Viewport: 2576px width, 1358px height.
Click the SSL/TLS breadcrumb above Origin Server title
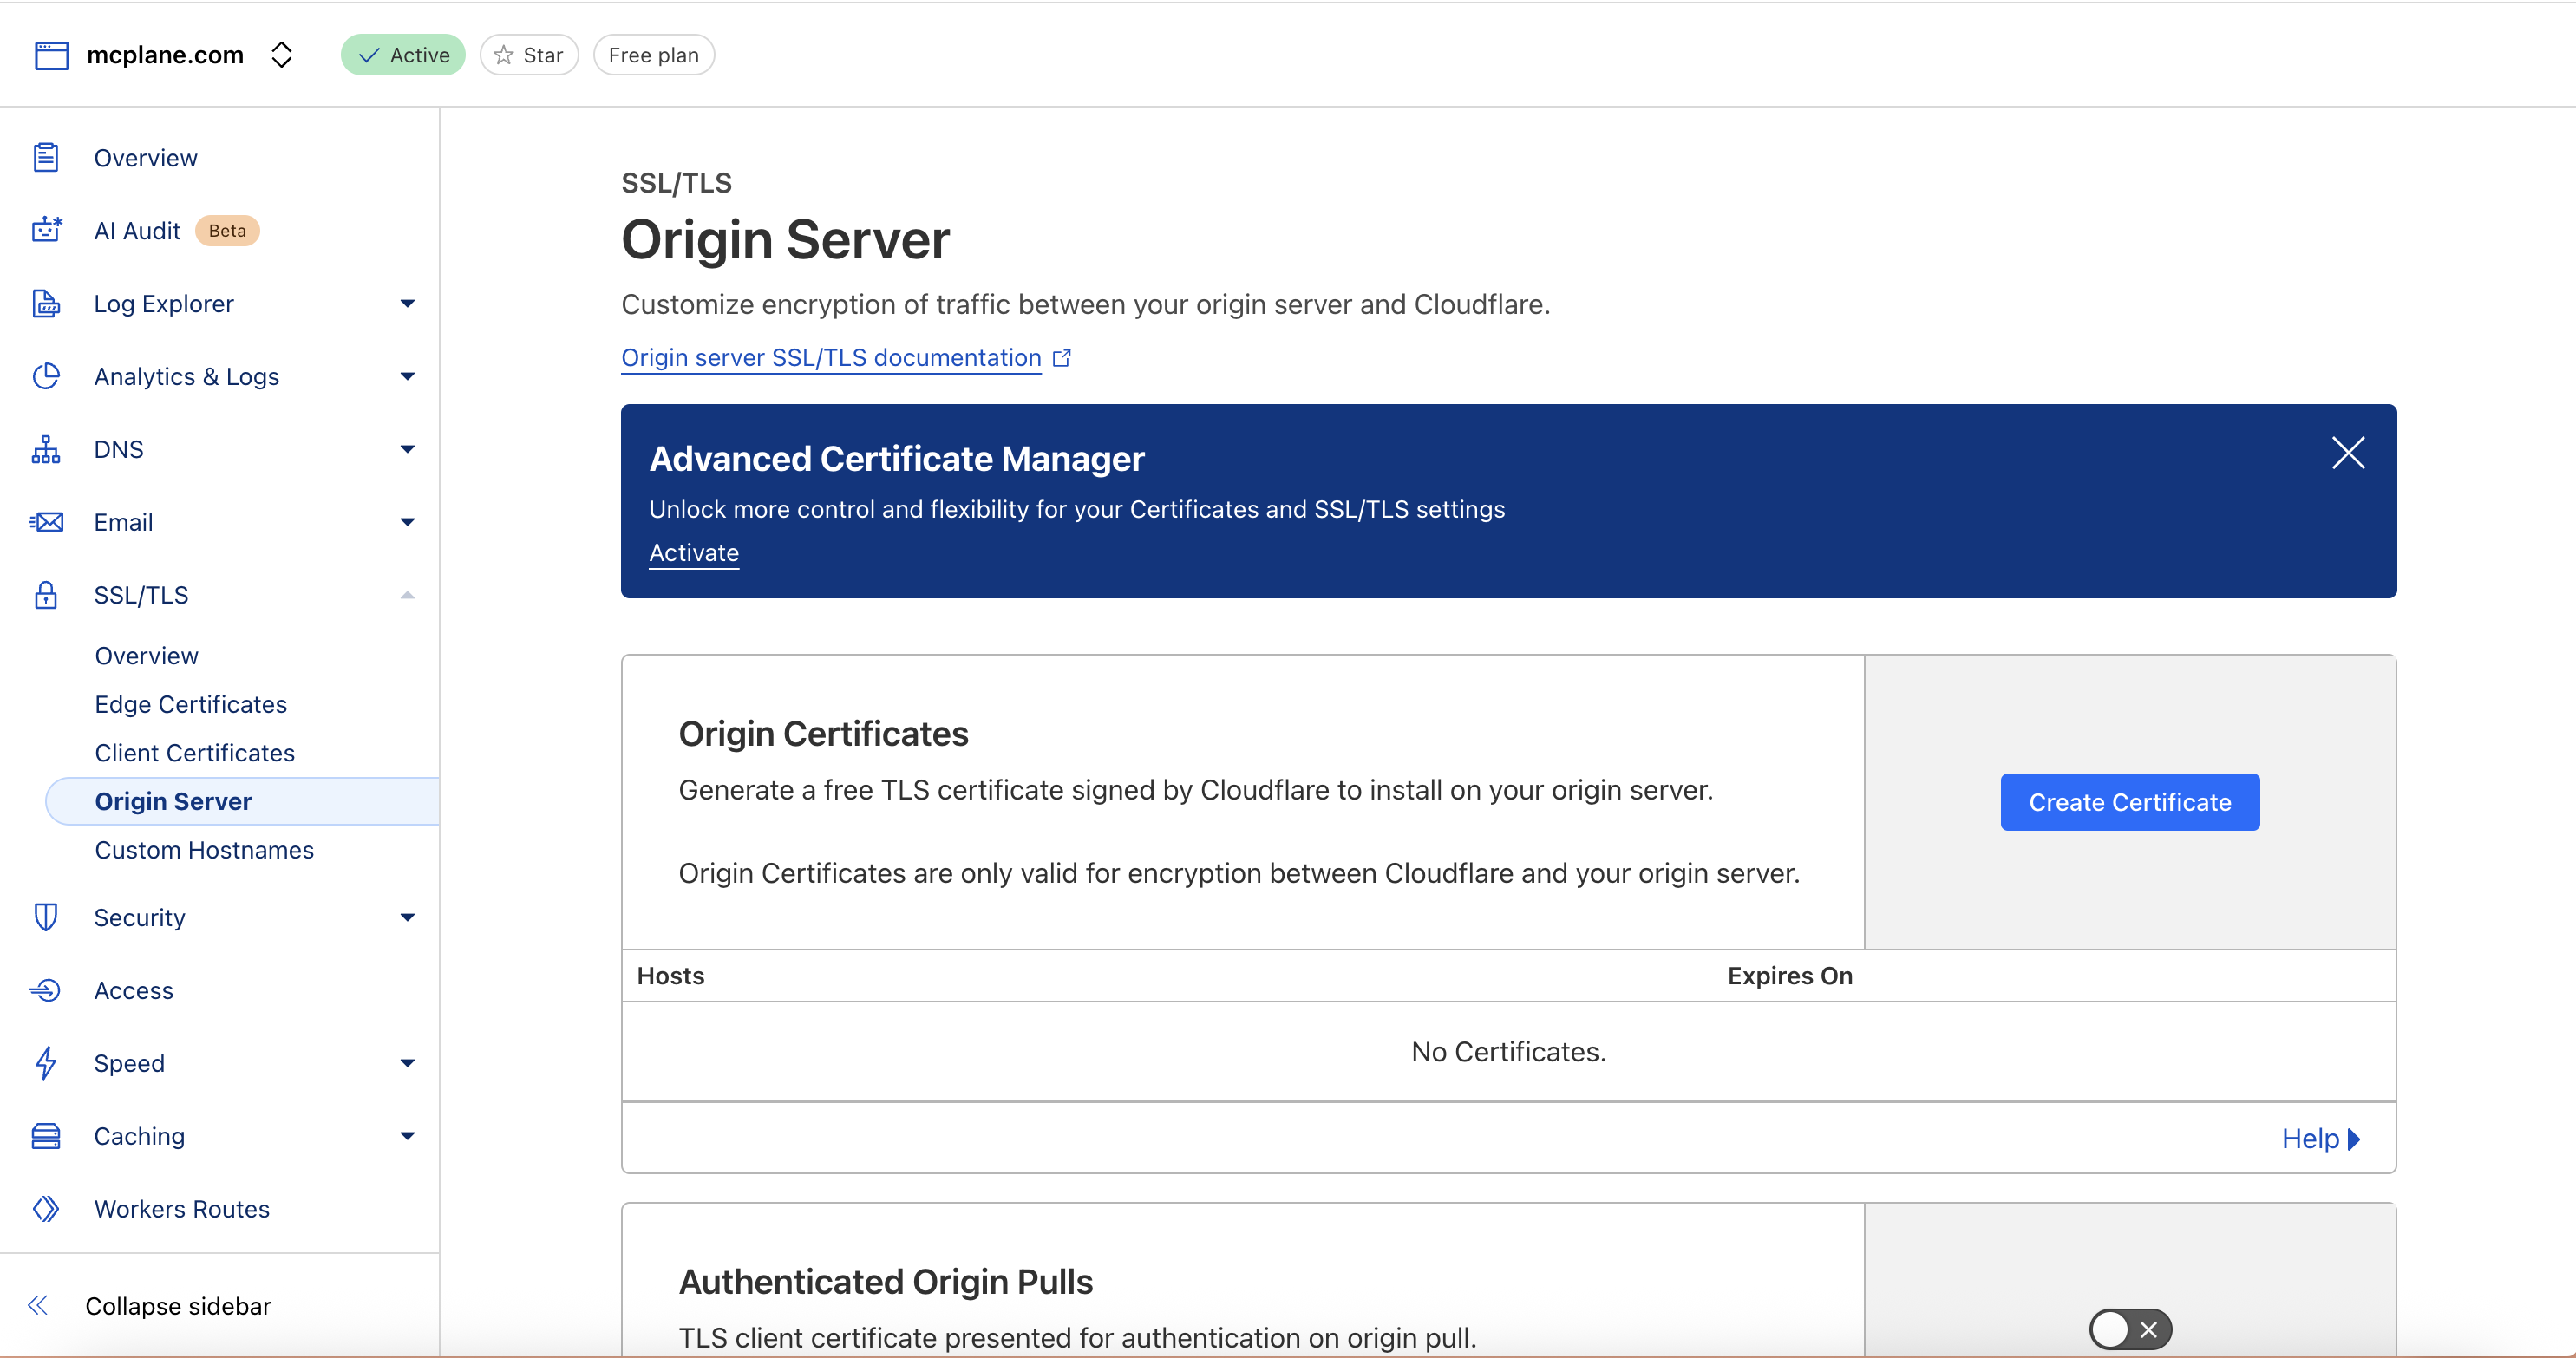coord(676,183)
